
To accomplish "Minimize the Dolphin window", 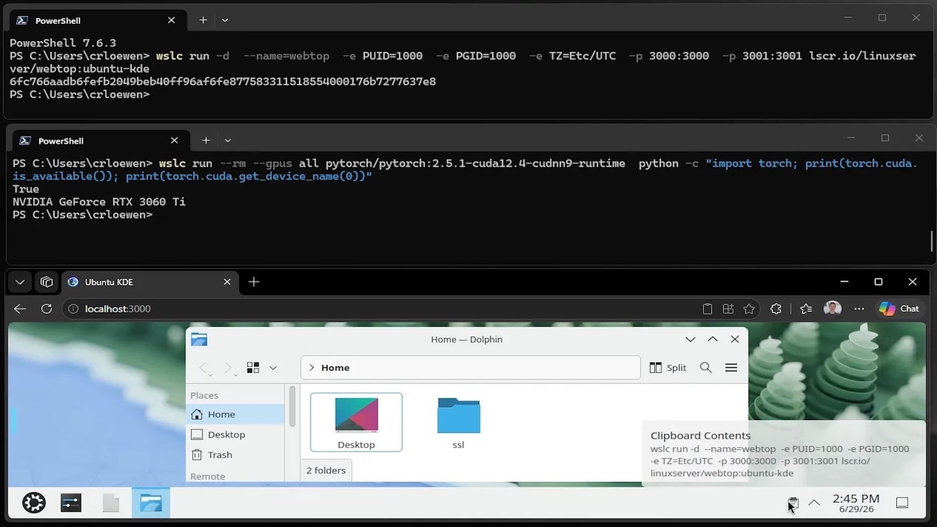I will (691, 339).
